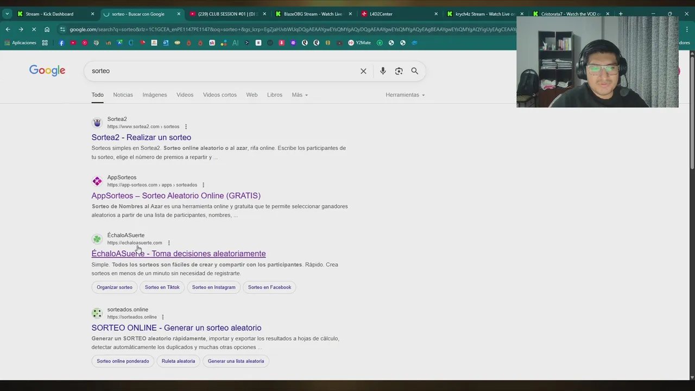Screen dimensions: 695x391
Task: Select the Imágenes search filter
Action: [155, 95]
